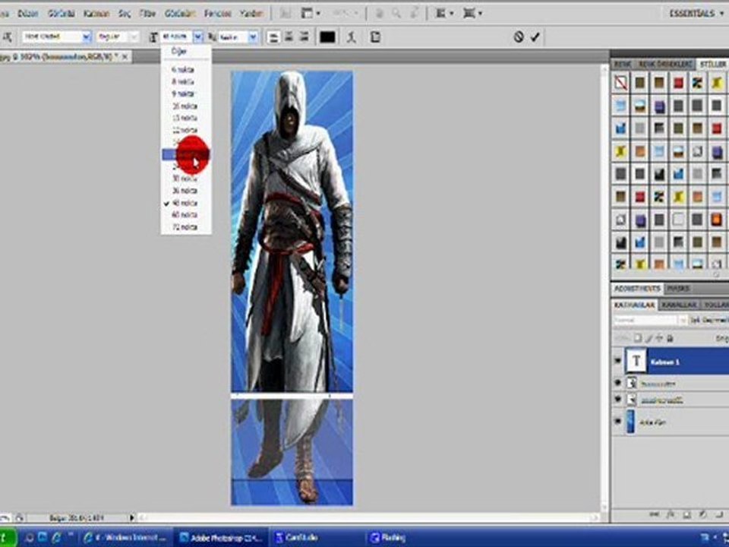Open the Filtre menu
This screenshot has width=729, height=547.
[147, 14]
